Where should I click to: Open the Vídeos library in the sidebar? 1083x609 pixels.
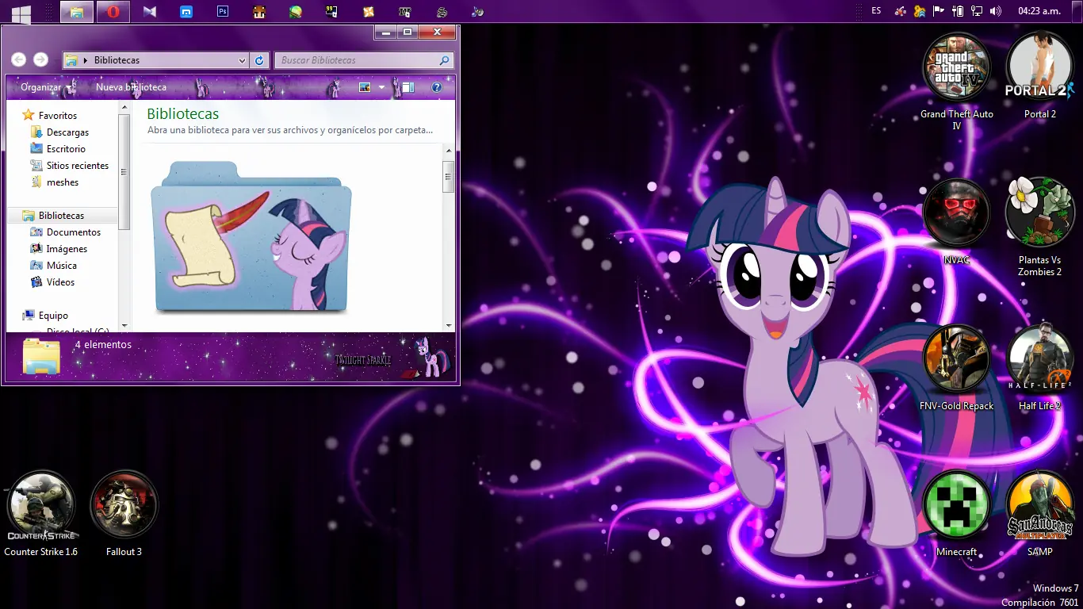[x=52, y=282]
